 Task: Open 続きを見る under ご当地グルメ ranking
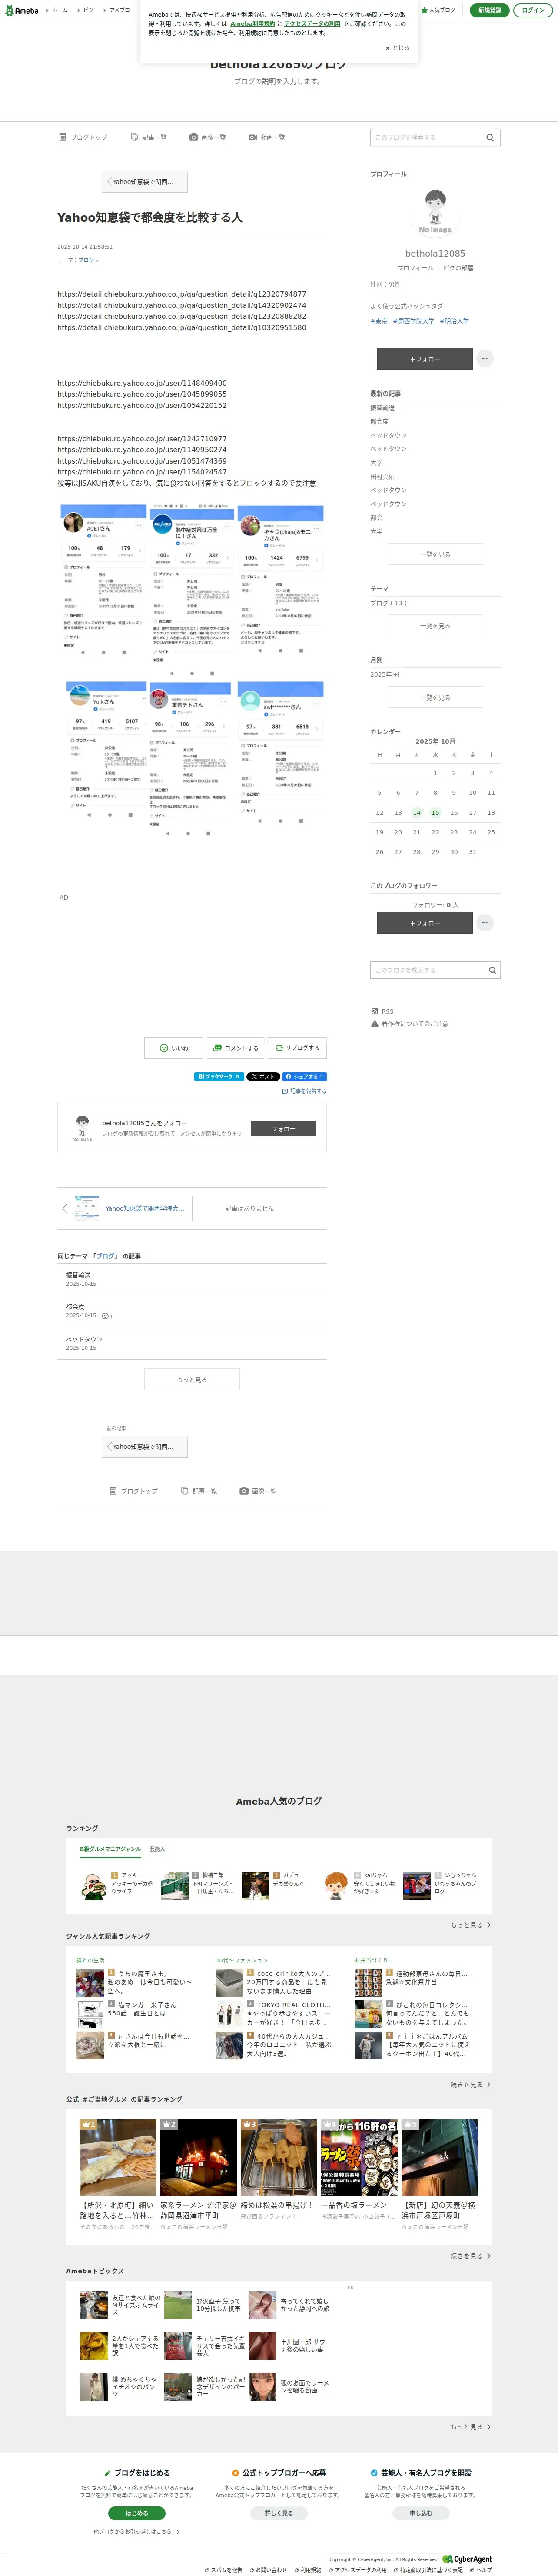pos(470,2256)
